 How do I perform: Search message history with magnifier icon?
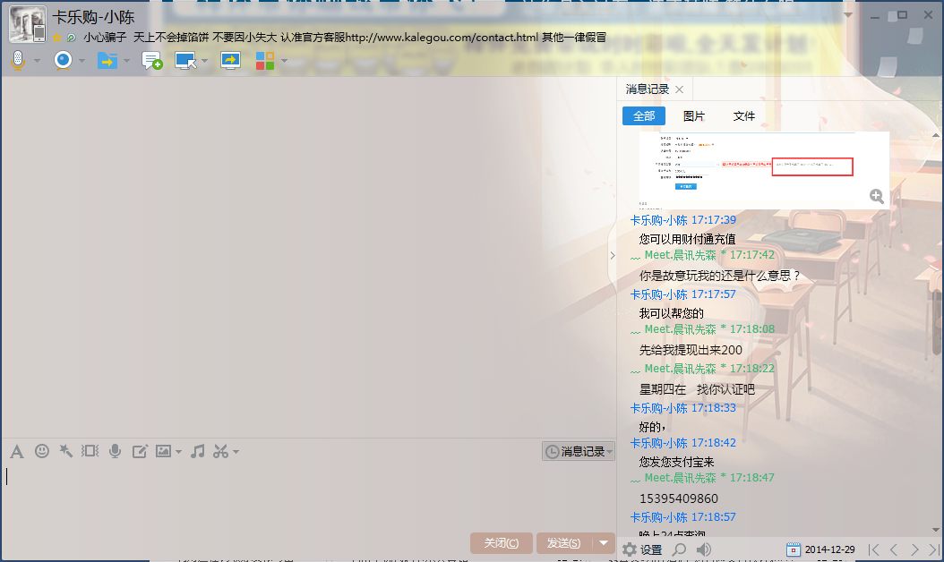680,549
